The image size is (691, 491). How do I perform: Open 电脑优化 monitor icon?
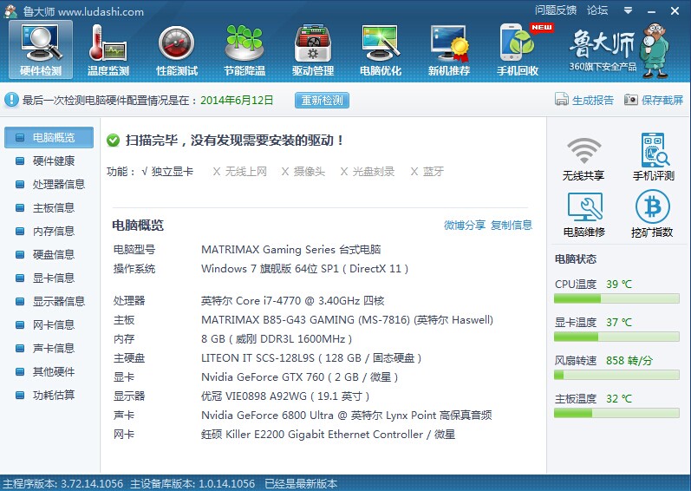(x=381, y=49)
